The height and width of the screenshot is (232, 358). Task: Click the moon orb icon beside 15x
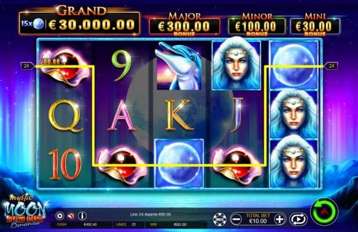(x=38, y=24)
